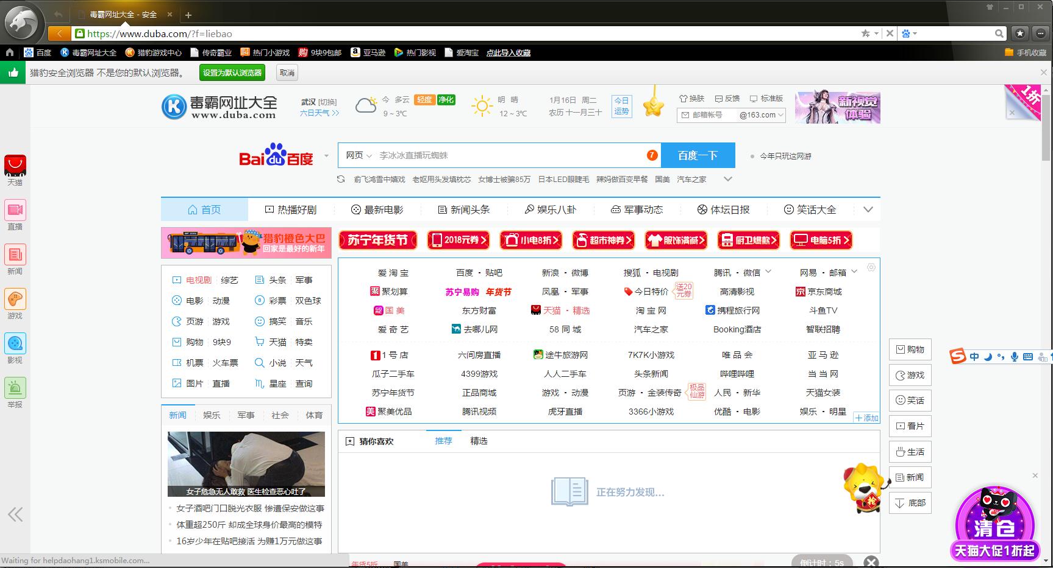Screen dimensions: 1053x568
Task: Expand more navigation categories chevron
Action: (x=868, y=209)
